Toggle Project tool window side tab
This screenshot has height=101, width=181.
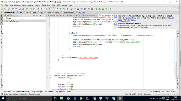coord(2,19)
